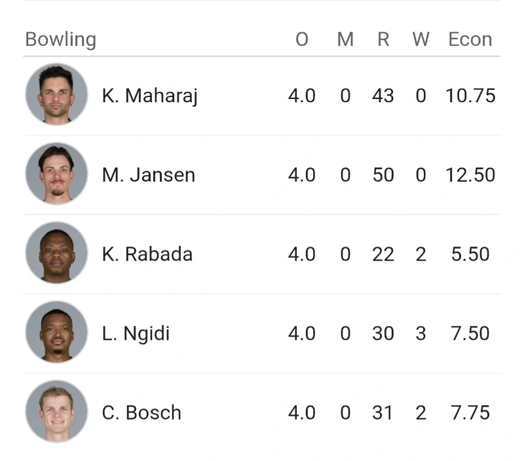The image size is (524, 461).
Task: Open M. Jansen player name link
Action: pos(149,175)
